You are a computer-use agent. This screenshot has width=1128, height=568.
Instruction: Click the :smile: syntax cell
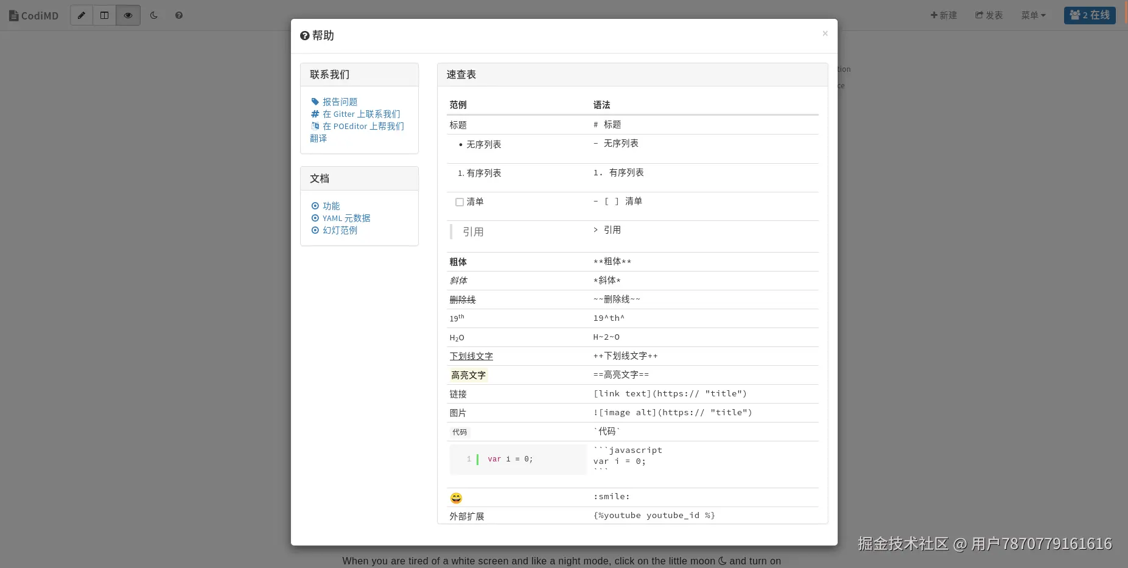pos(612,496)
